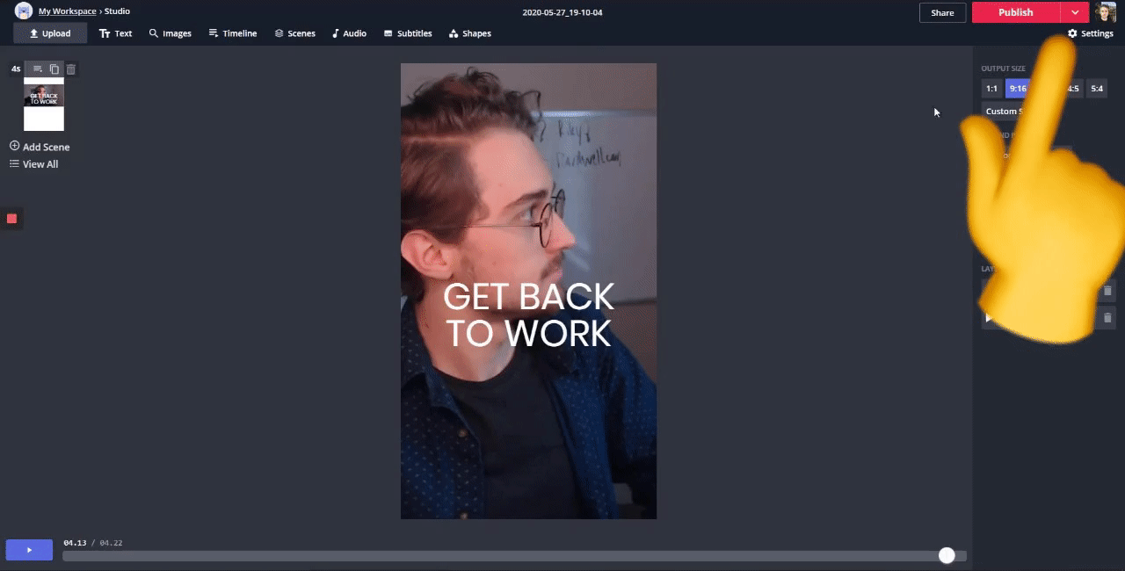1125x571 pixels.
Task: Select the 1:1 output size
Action: click(x=991, y=89)
